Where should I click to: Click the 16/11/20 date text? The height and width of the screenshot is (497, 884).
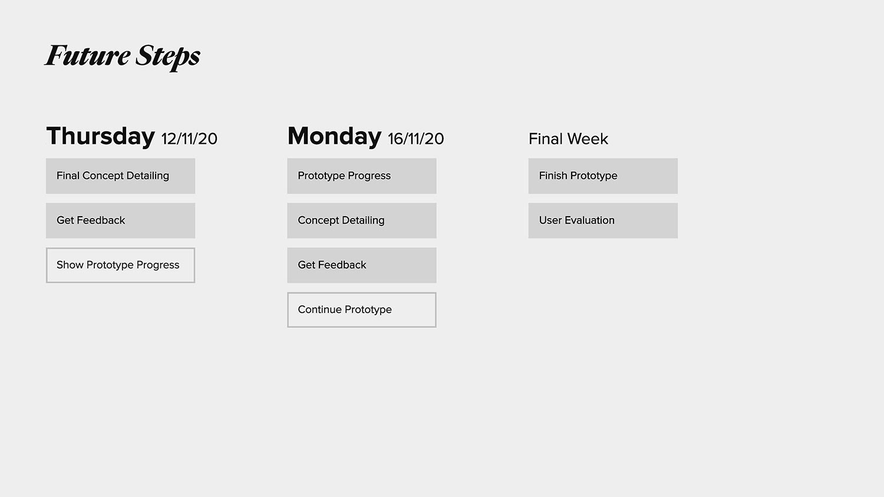pyautogui.click(x=415, y=139)
